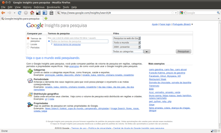The width and height of the screenshot is (221, 133).
Task: Open the Ajuda link
Action: 155,24
